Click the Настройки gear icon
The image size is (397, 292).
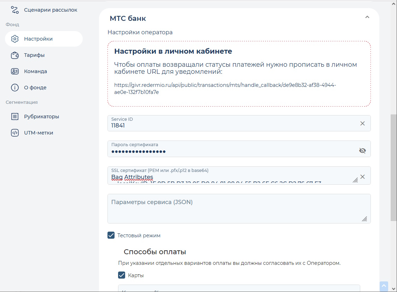click(x=15, y=39)
